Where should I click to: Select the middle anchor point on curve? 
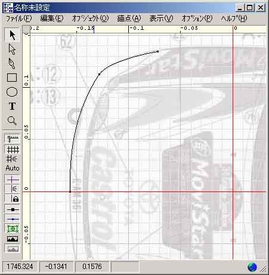point(100,74)
